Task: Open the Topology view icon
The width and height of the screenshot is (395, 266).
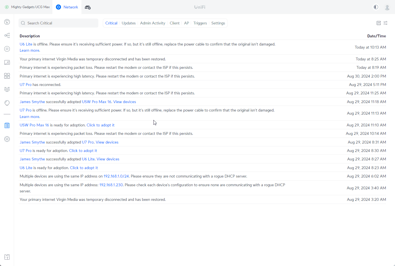Action: click(x=7, y=35)
